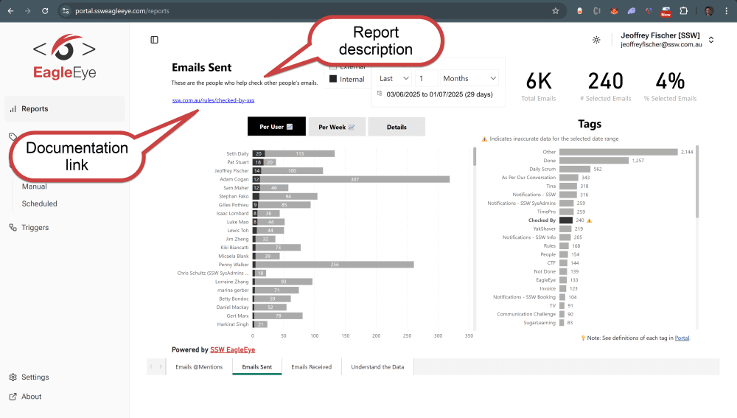Bookmark this page with star icon
The width and height of the screenshot is (737, 418).
point(556,11)
